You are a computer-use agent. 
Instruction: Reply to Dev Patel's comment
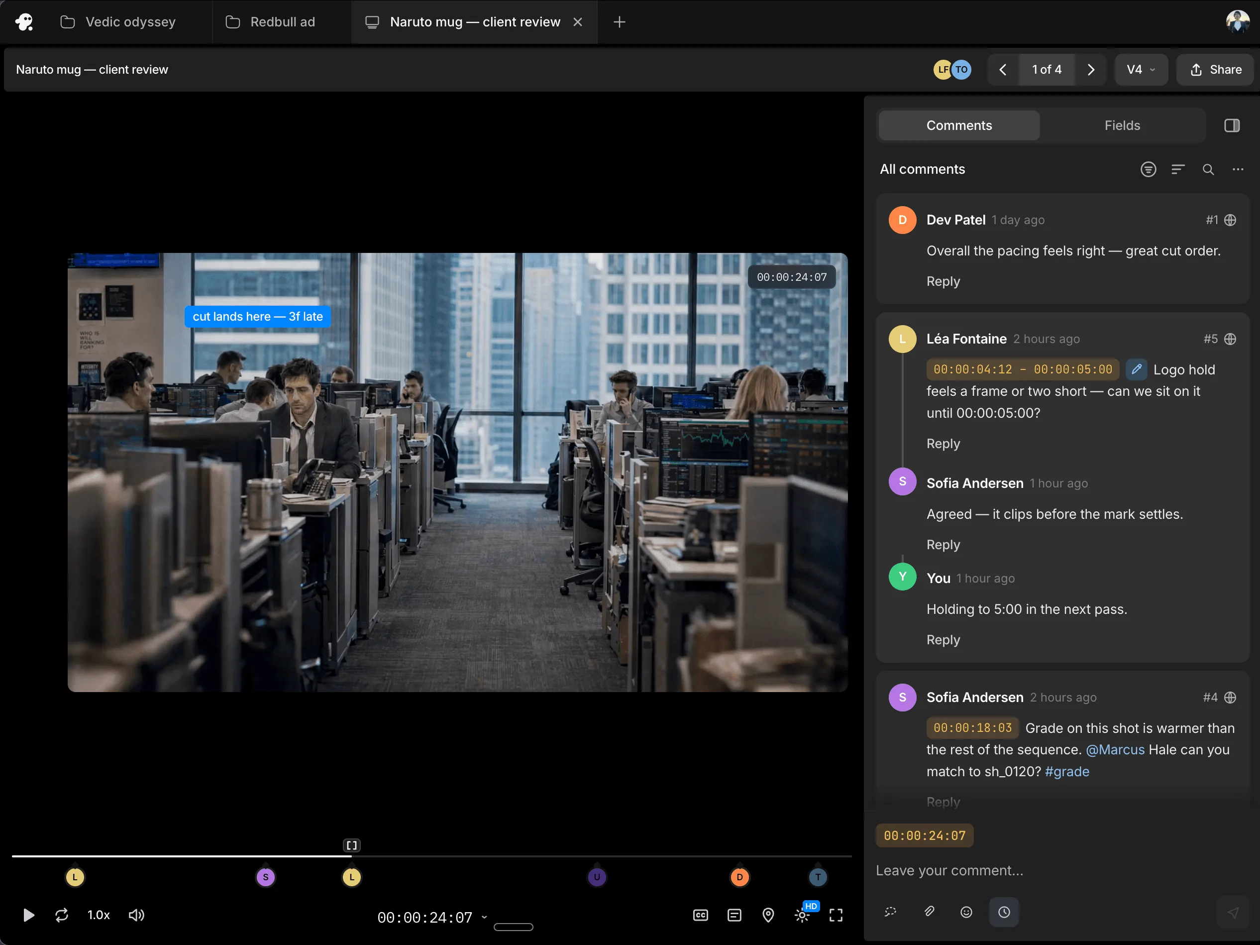[x=943, y=282]
